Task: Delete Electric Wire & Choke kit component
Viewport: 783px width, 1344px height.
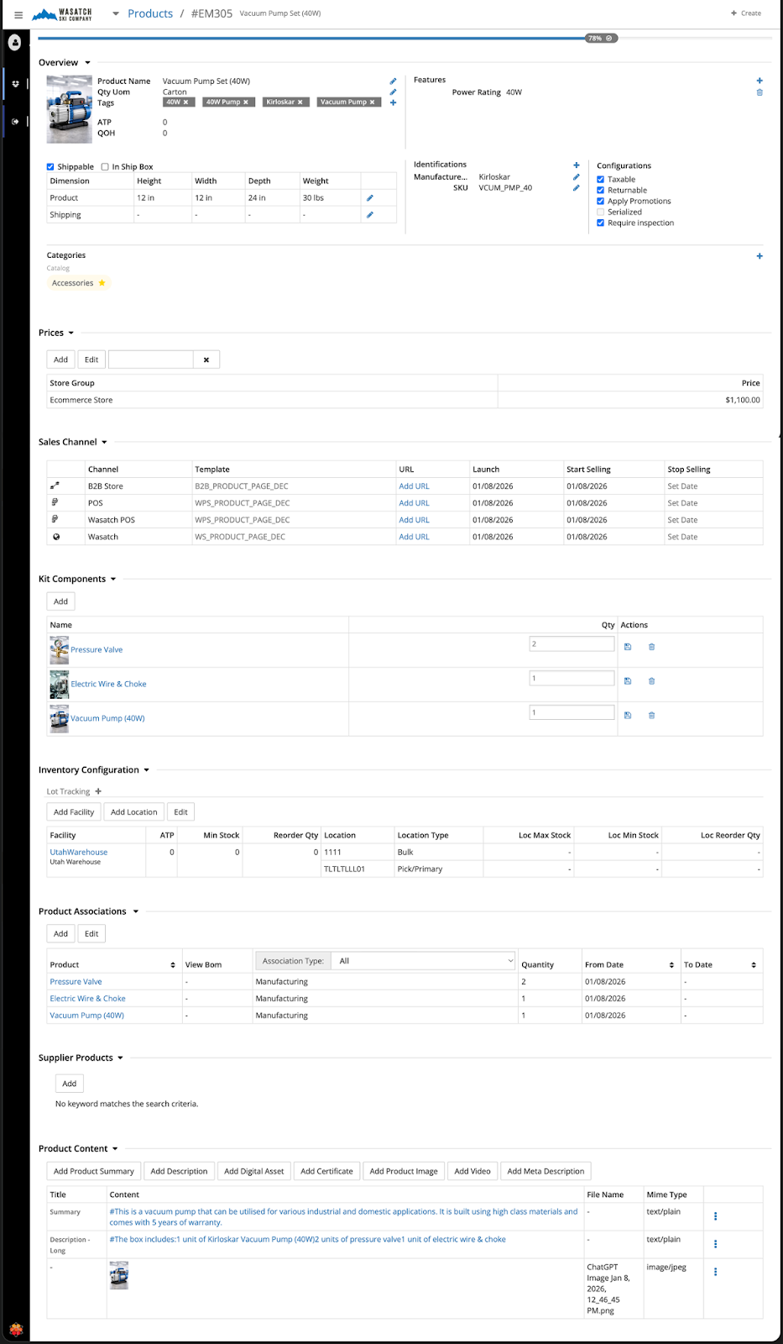Action: [x=651, y=681]
